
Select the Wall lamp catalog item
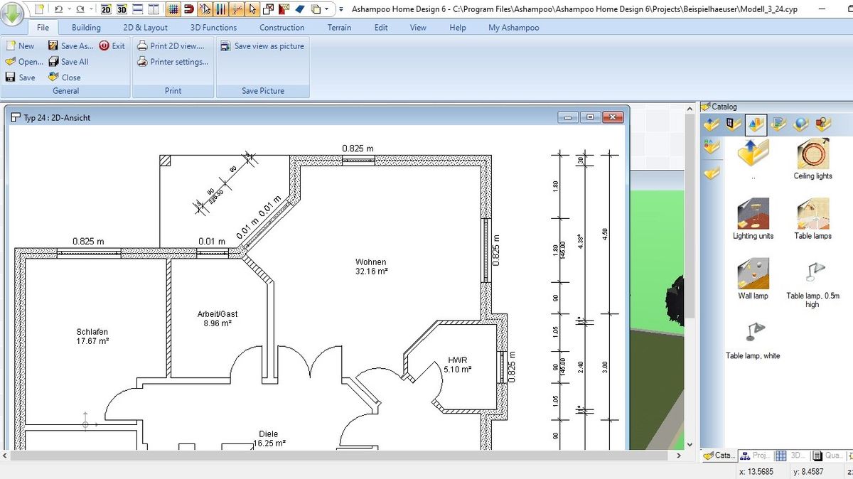click(753, 274)
